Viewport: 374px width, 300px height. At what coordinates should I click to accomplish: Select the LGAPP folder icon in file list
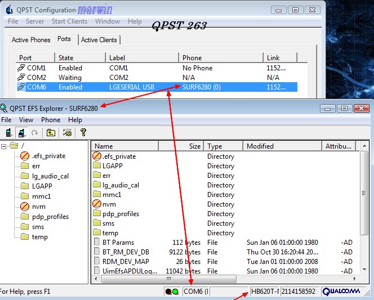click(97, 165)
